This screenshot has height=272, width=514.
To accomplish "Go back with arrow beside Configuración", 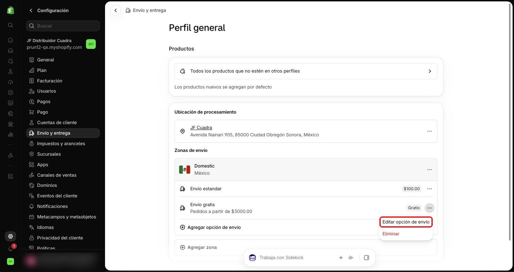I will (31, 11).
